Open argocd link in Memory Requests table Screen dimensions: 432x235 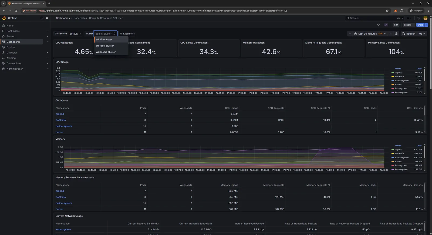pos(60,191)
